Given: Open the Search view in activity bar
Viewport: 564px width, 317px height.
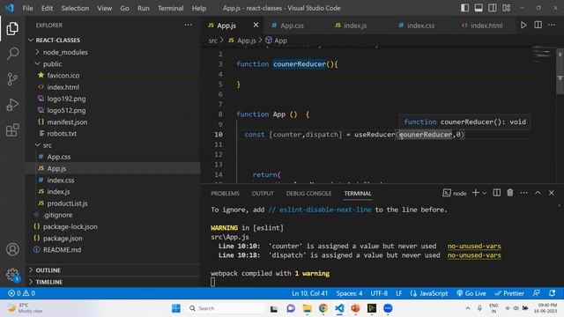Looking at the screenshot, I should pos(12,54).
